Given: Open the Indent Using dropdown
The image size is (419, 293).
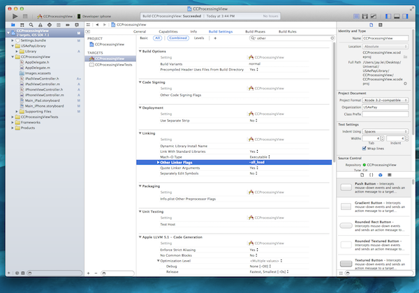Looking at the screenshot, I should 385,130.
